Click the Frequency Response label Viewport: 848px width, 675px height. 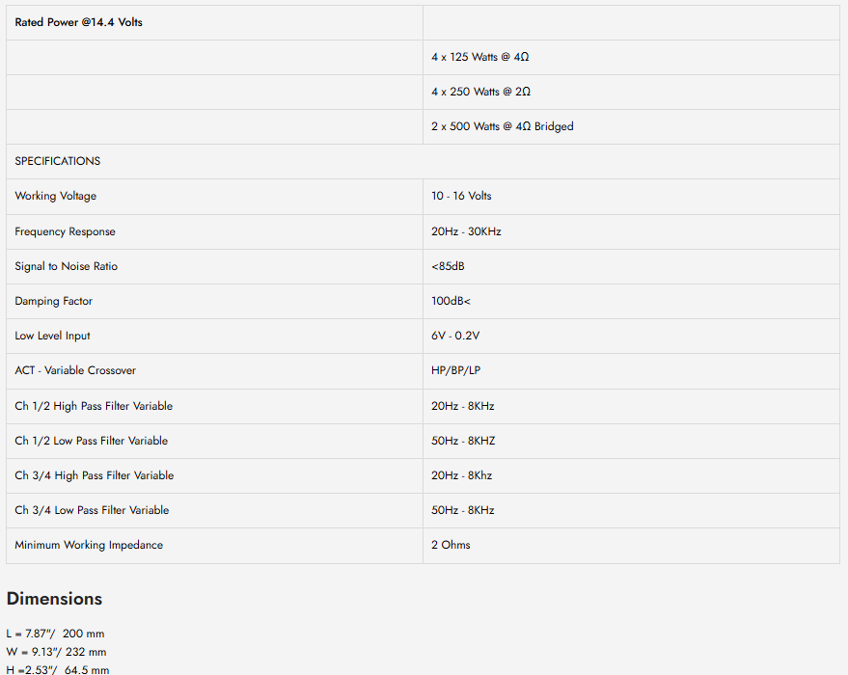(x=65, y=231)
